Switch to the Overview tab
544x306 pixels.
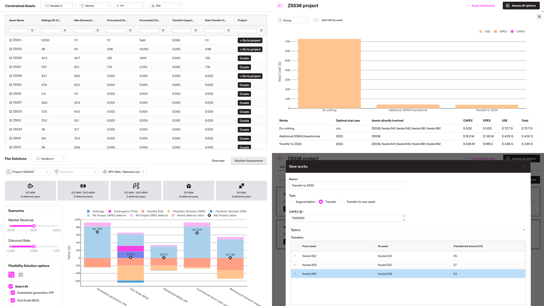point(218,161)
